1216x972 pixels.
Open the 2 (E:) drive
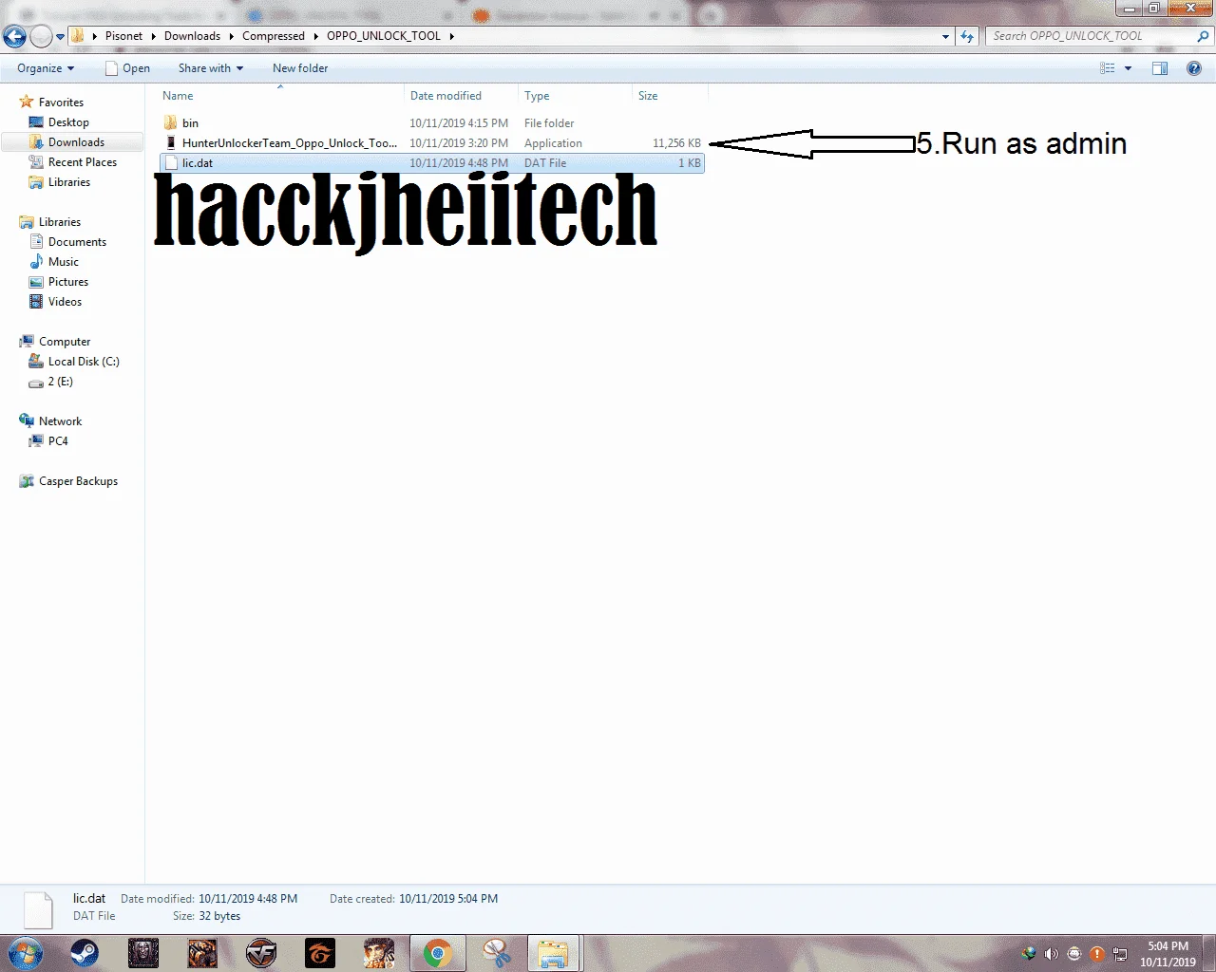pos(60,382)
